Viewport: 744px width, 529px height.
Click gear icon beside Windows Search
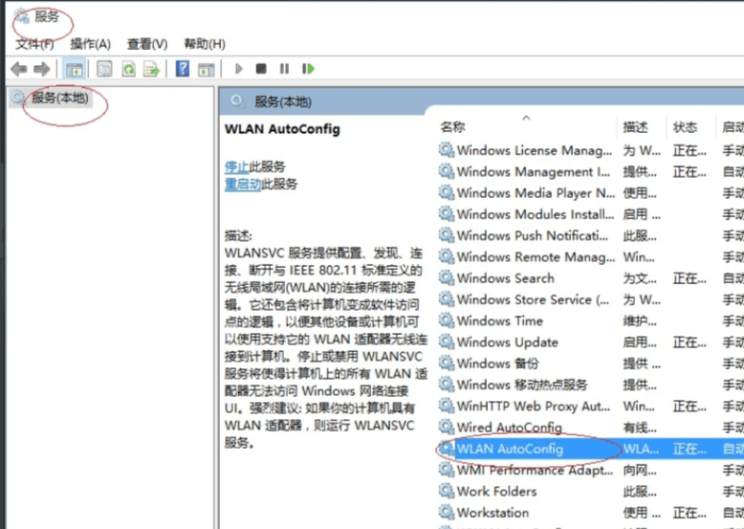[446, 277]
